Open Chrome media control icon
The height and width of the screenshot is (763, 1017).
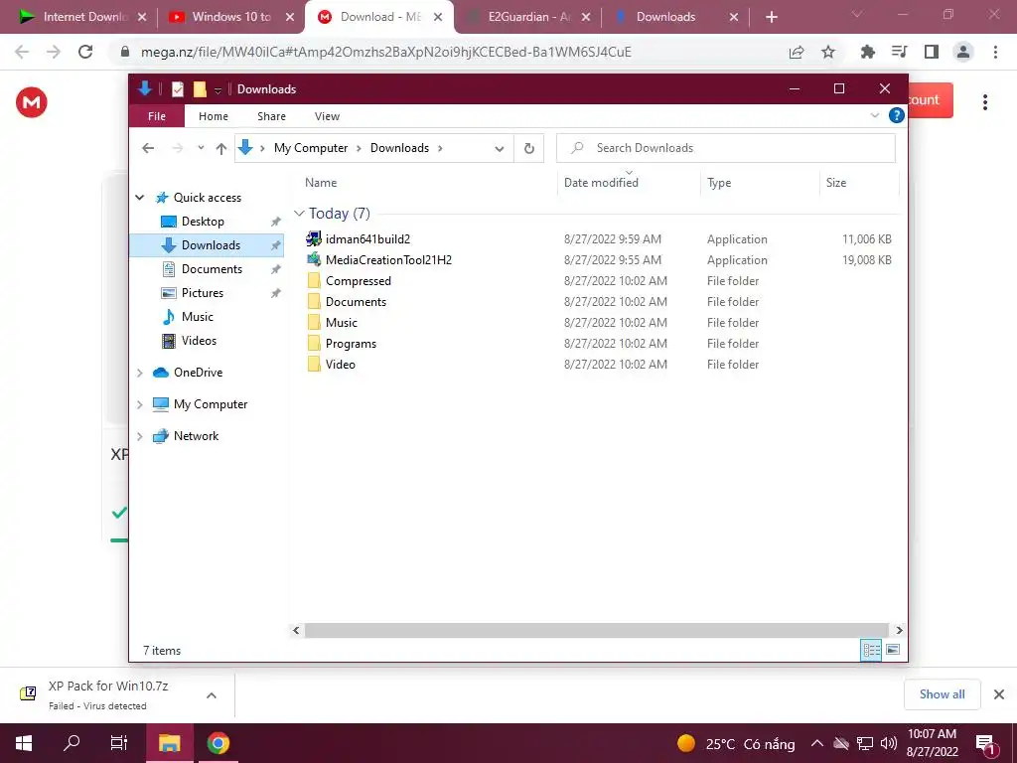(x=900, y=52)
